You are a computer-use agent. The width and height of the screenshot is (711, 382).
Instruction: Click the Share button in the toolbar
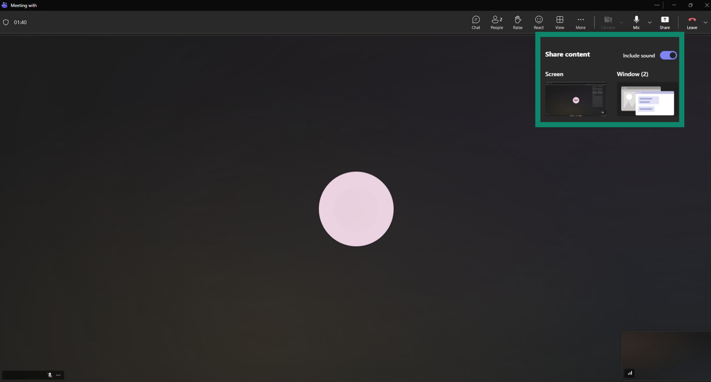(x=665, y=22)
